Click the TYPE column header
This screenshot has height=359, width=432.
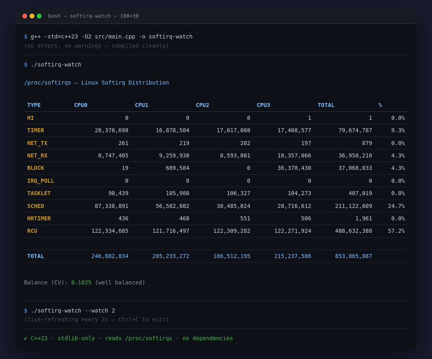coord(34,105)
